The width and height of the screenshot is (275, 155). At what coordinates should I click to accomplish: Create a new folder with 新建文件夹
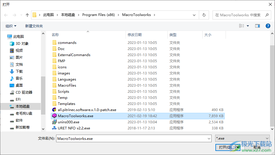point(34,26)
